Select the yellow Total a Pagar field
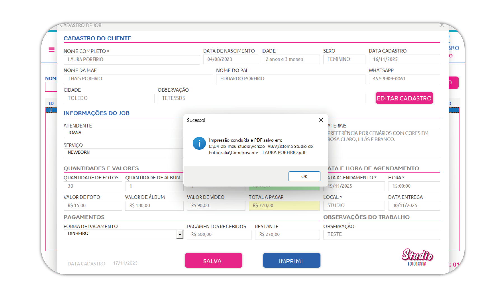Image resolution: width=483 pixels, height=291 pixels. tap(284, 205)
